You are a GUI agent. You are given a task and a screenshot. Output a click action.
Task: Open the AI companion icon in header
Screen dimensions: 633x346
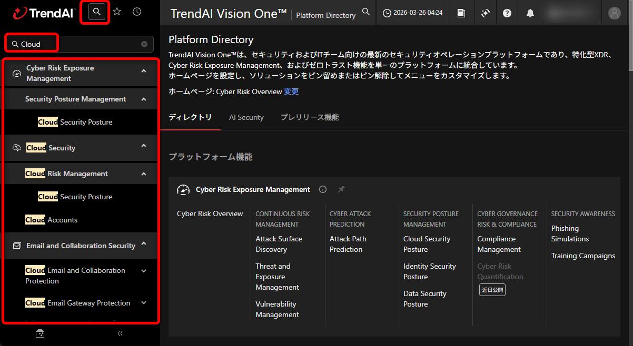coord(486,13)
